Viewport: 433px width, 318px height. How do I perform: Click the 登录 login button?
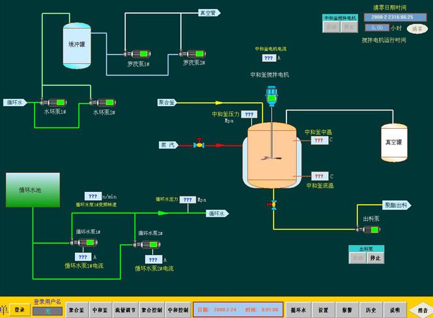tap(20, 310)
